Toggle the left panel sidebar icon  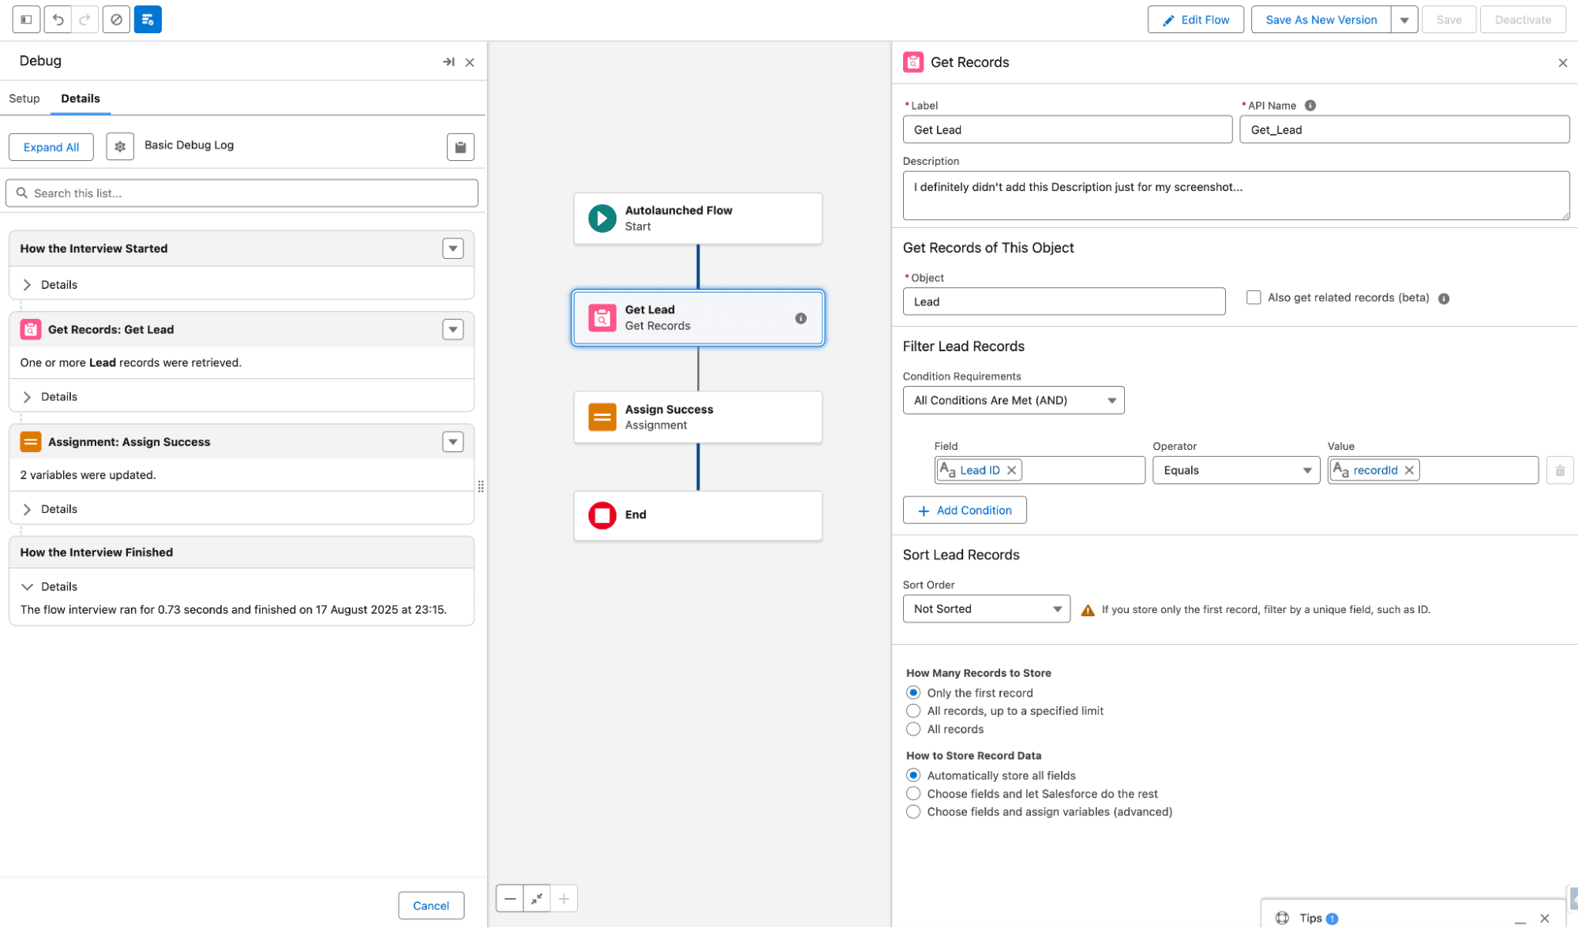26,20
